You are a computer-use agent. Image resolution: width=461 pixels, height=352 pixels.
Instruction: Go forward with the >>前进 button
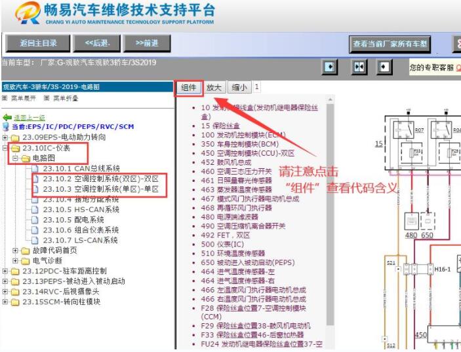click(x=147, y=43)
